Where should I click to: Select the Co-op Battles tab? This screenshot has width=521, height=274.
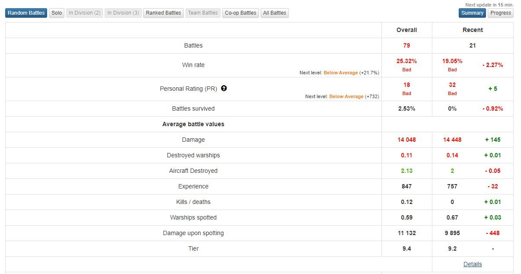pos(240,13)
